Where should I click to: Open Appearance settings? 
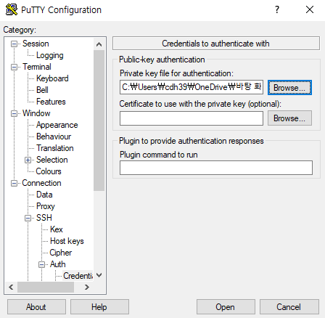coord(57,125)
